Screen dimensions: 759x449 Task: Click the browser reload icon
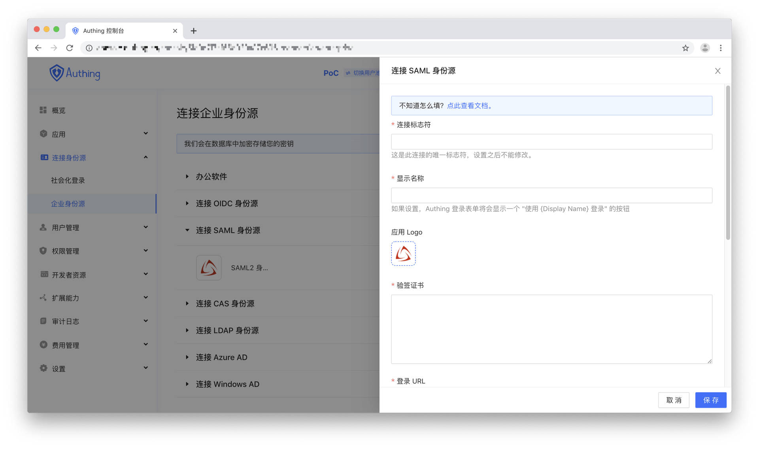tap(70, 48)
